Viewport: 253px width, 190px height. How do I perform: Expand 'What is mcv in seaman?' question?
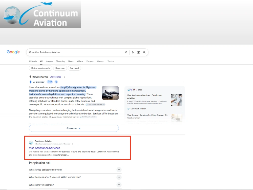click(75, 185)
